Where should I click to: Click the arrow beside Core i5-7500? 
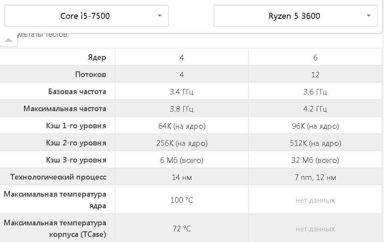pos(160,16)
